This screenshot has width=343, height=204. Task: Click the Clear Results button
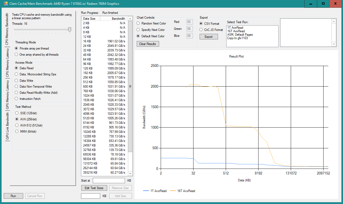tap(148, 44)
